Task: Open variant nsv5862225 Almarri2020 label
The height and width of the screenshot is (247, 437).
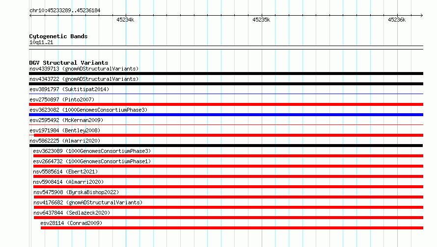Action: [x=65, y=141]
